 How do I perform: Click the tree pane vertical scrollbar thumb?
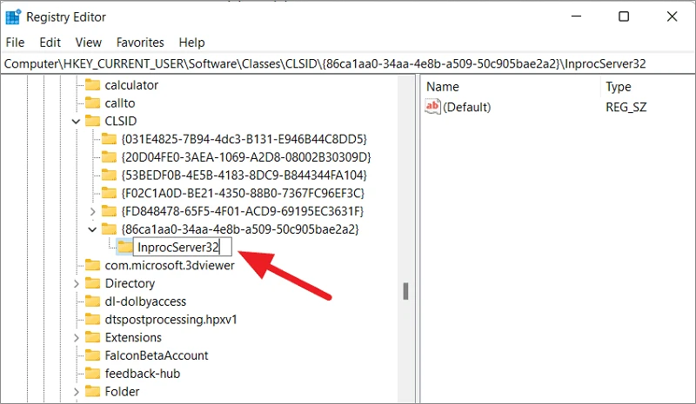click(405, 291)
